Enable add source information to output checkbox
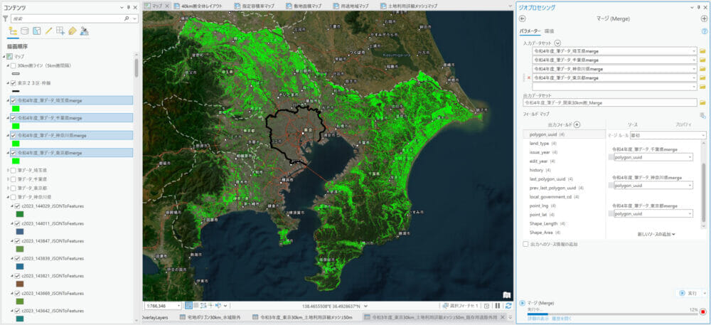 coord(525,244)
